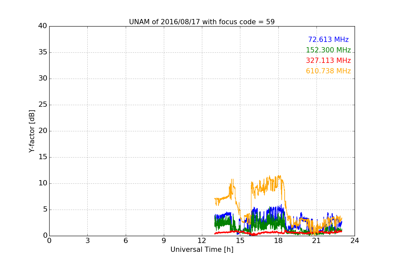Select the green 152.300 MHz legend label
The image size is (394, 262).
[328, 50]
